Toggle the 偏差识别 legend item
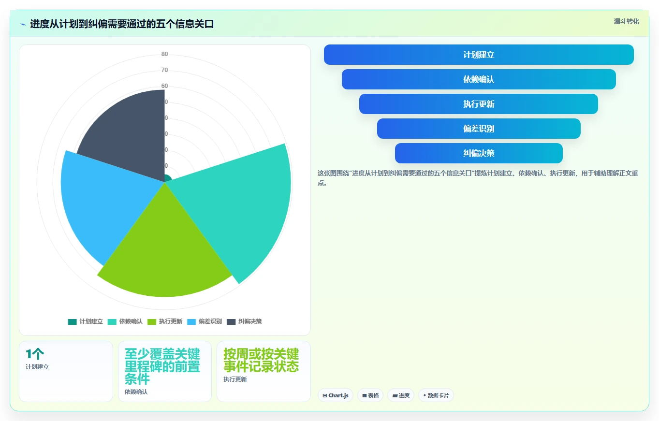This screenshot has width=659, height=421. click(x=205, y=321)
